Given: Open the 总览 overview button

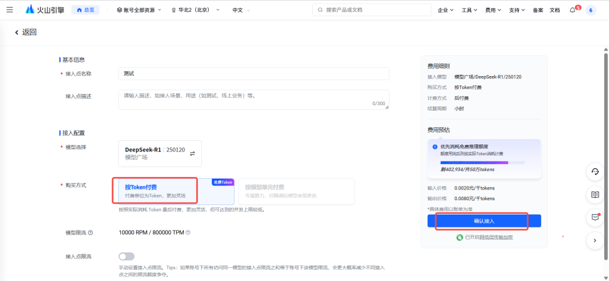Looking at the screenshot, I should coord(86,10).
